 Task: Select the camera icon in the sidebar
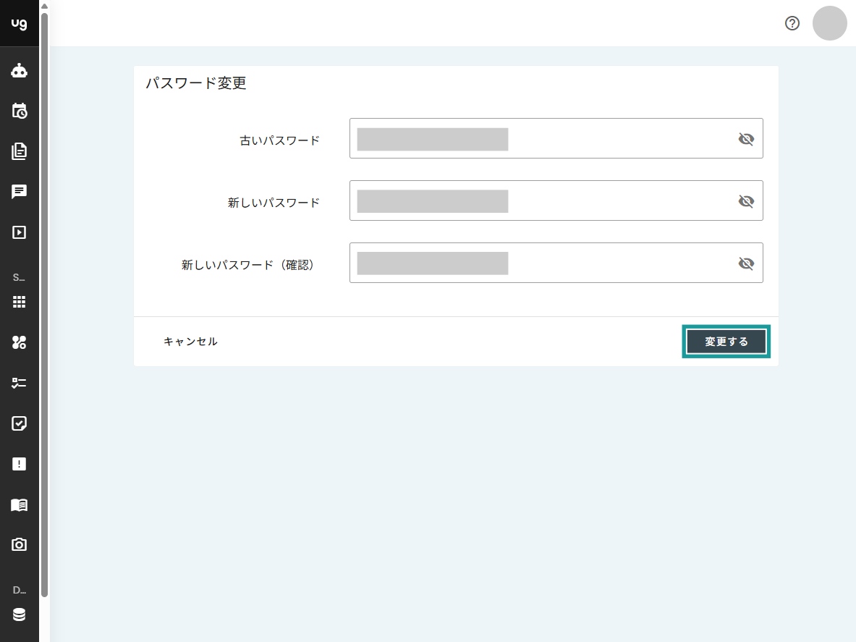[x=19, y=544]
